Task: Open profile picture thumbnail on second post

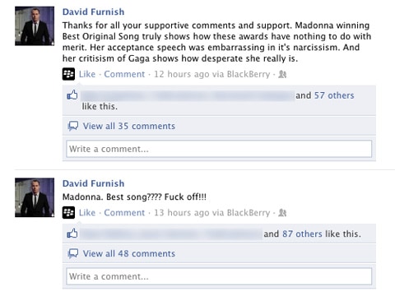Action: pos(35,197)
